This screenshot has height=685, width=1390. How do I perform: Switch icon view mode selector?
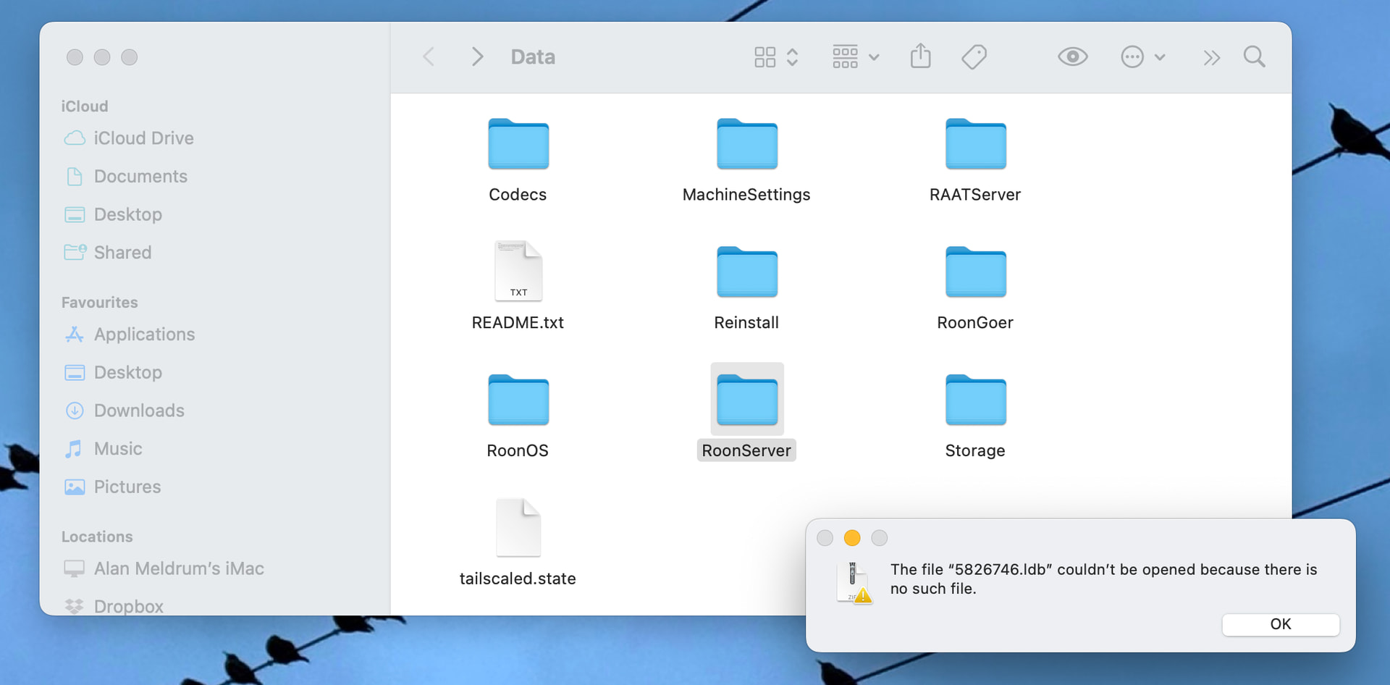[x=775, y=56]
